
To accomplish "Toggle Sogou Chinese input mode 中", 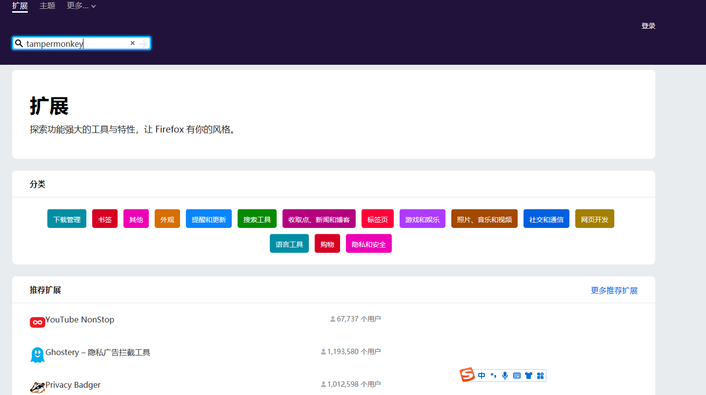I will pyautogui.click(x=482, y=376).
